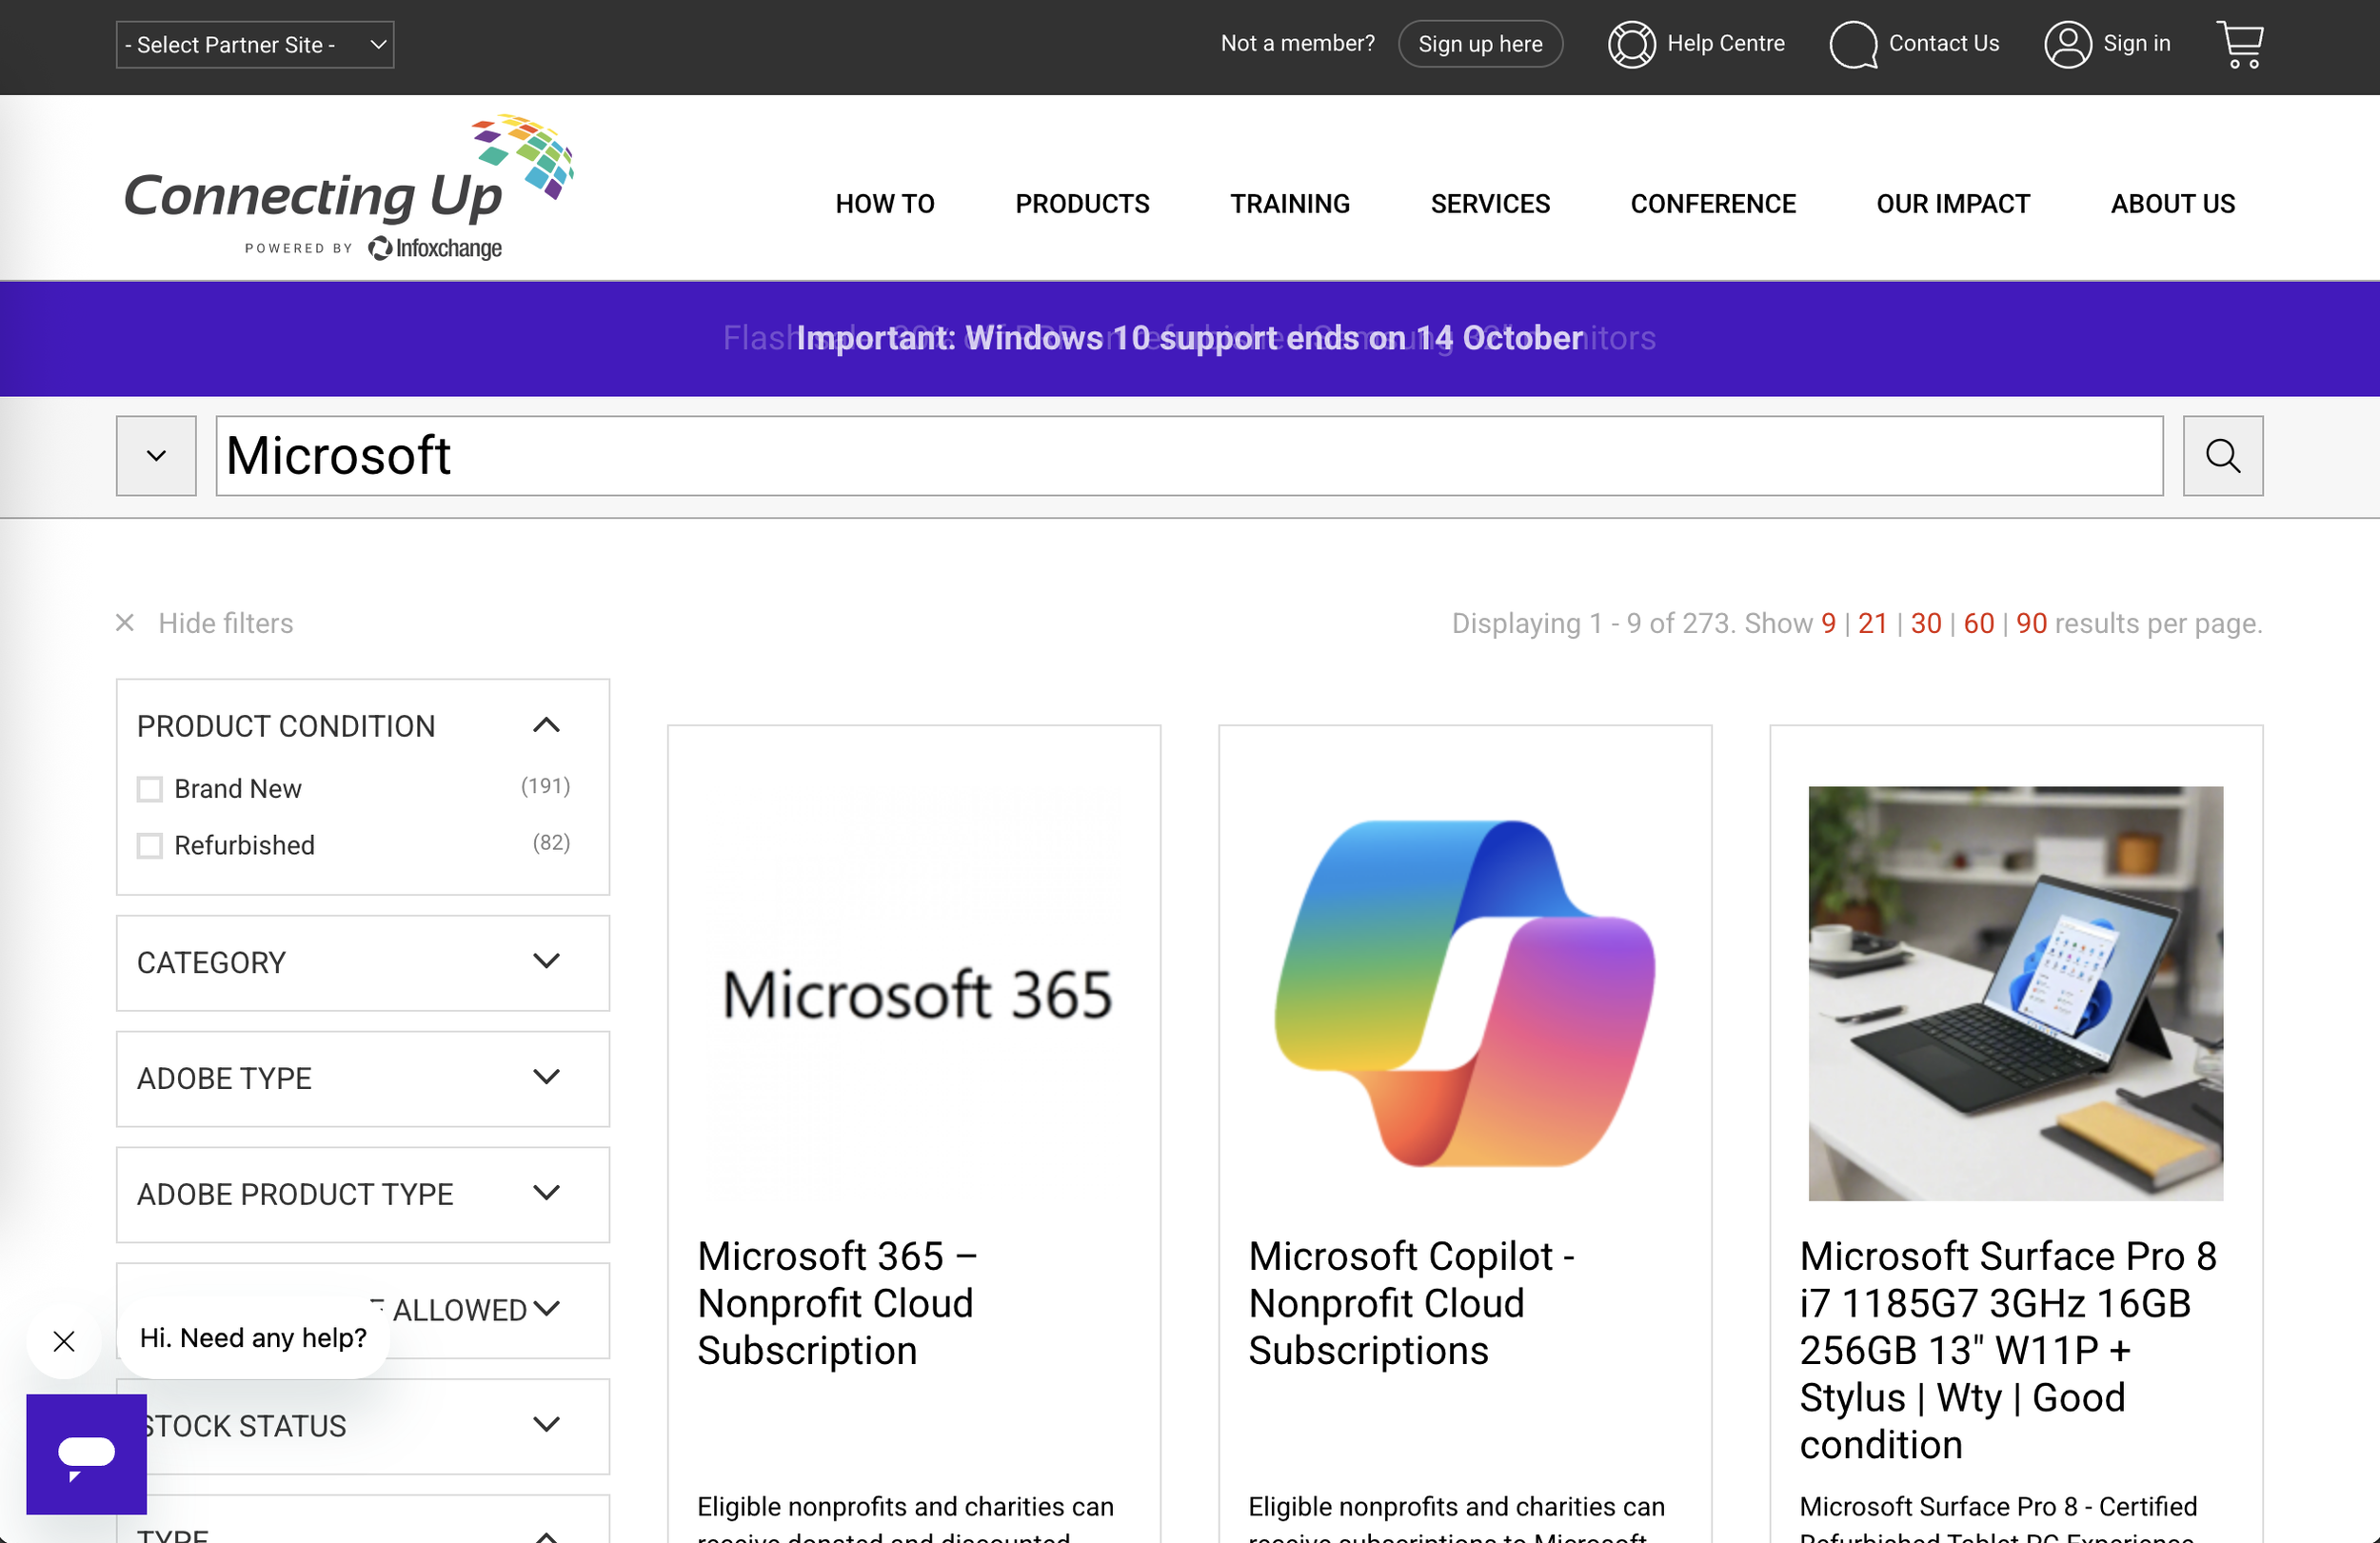Tick the Brand New checkbox

click(x=150, y=789)
